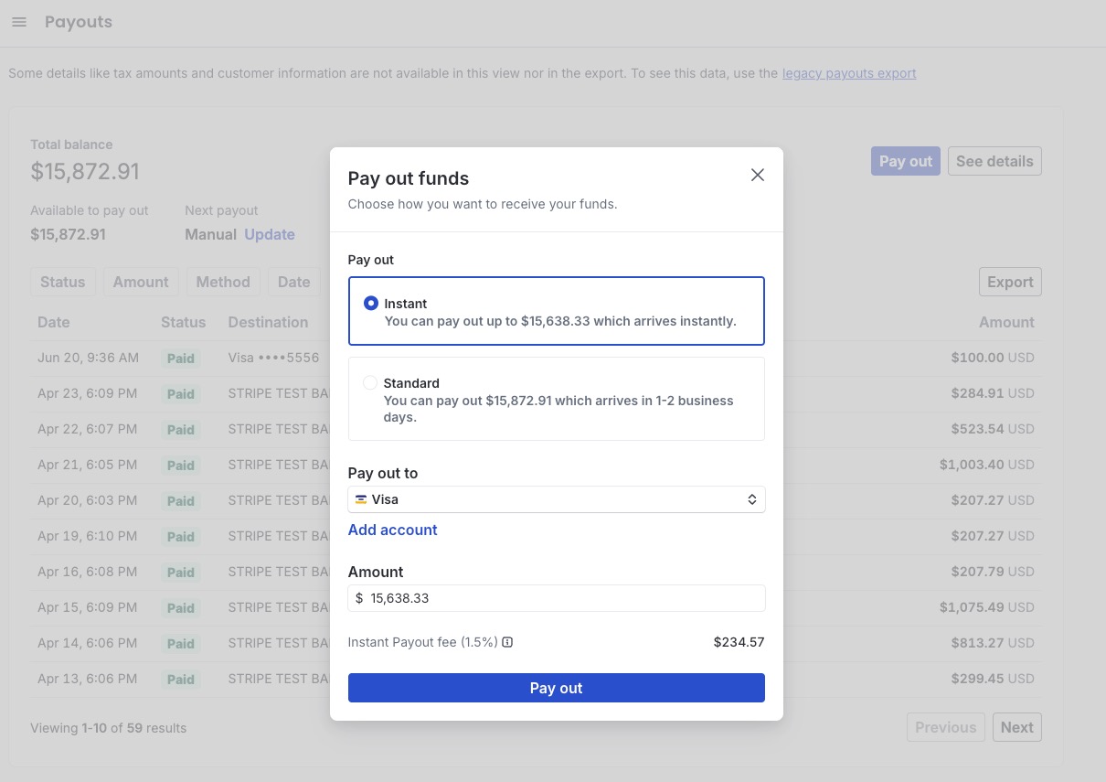Viewport: 1106px width, 782px height.
Task: Click the blue Pay out confirm button
Action: 556,688
